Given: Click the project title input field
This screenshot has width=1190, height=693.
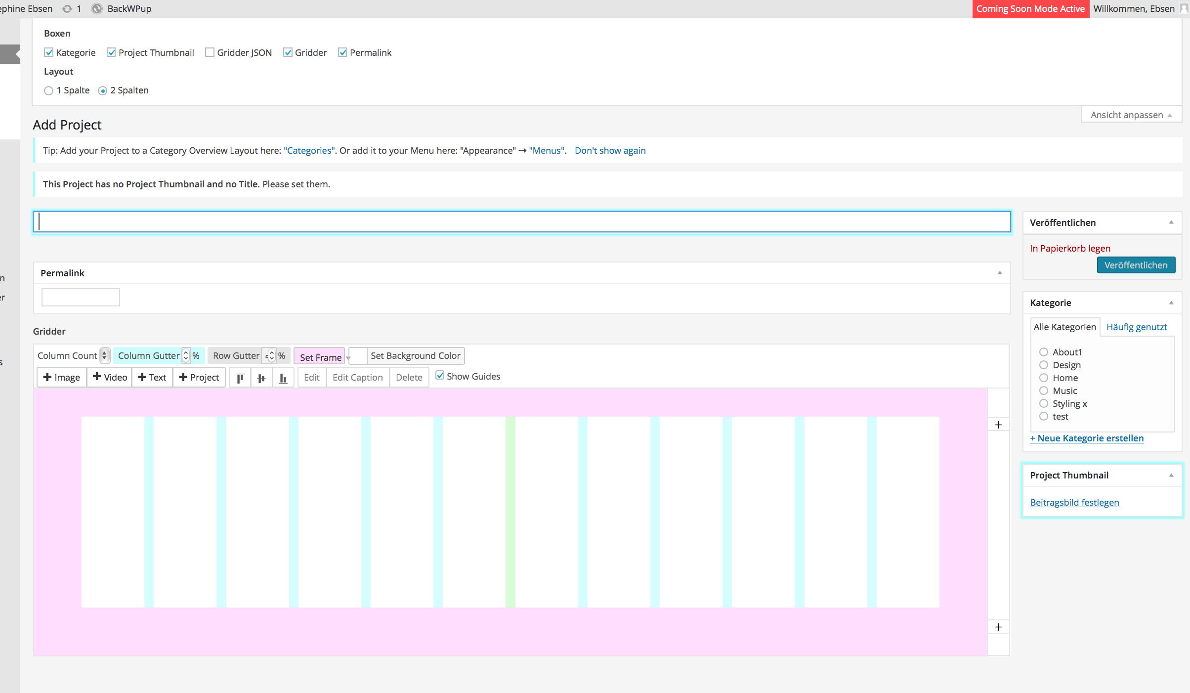Looking at the screenshot, I should [521, 222].
